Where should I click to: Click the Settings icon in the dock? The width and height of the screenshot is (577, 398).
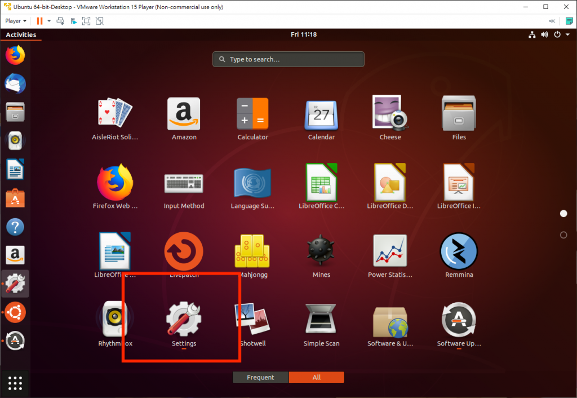click(15, 284)
